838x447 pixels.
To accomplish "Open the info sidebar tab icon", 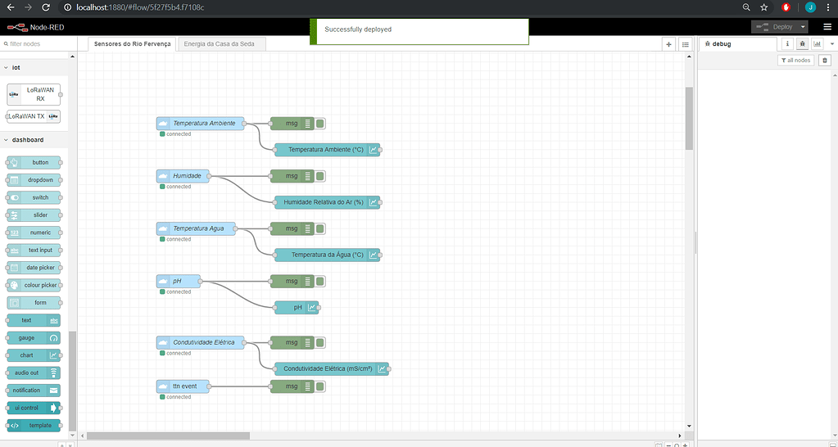I will coord(787,44).
